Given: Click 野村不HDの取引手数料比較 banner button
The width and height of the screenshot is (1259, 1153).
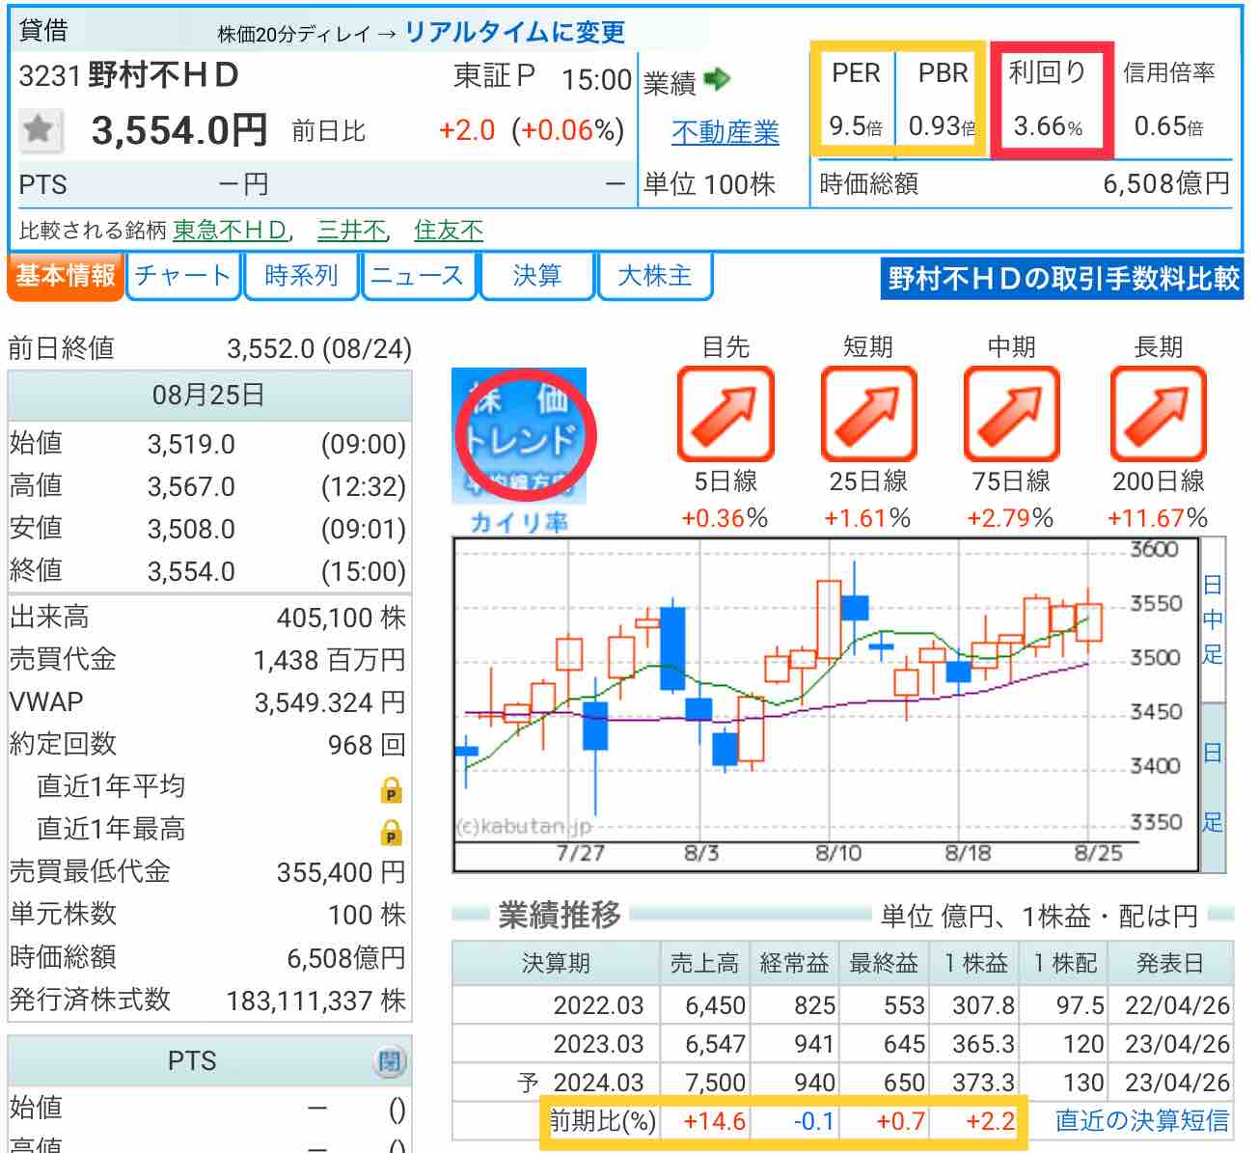Looking at the screenshot, I should tap(1063, 279).
